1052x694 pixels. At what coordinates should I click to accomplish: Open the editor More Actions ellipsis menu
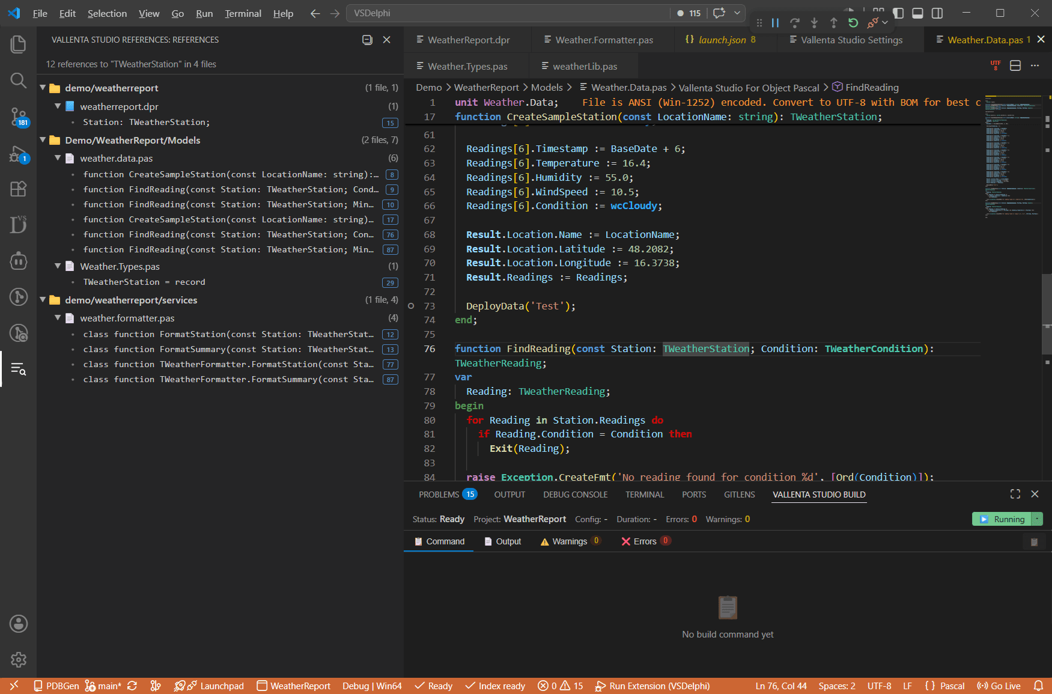(x=1035, y=65)
